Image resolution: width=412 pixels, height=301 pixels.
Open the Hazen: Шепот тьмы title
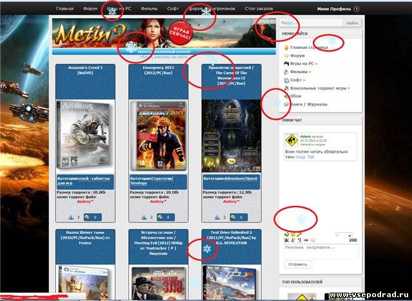coord(86,237)
